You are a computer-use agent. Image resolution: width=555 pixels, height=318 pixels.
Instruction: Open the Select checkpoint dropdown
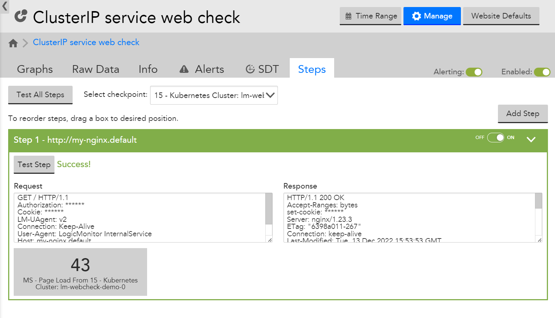(214, 95)
